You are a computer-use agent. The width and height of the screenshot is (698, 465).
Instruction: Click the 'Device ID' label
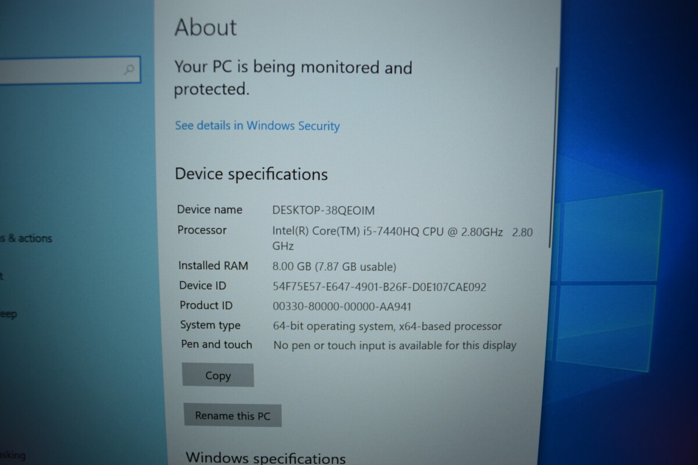(202, 285)
